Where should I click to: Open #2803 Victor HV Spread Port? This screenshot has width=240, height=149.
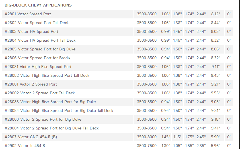coord(32,31)
